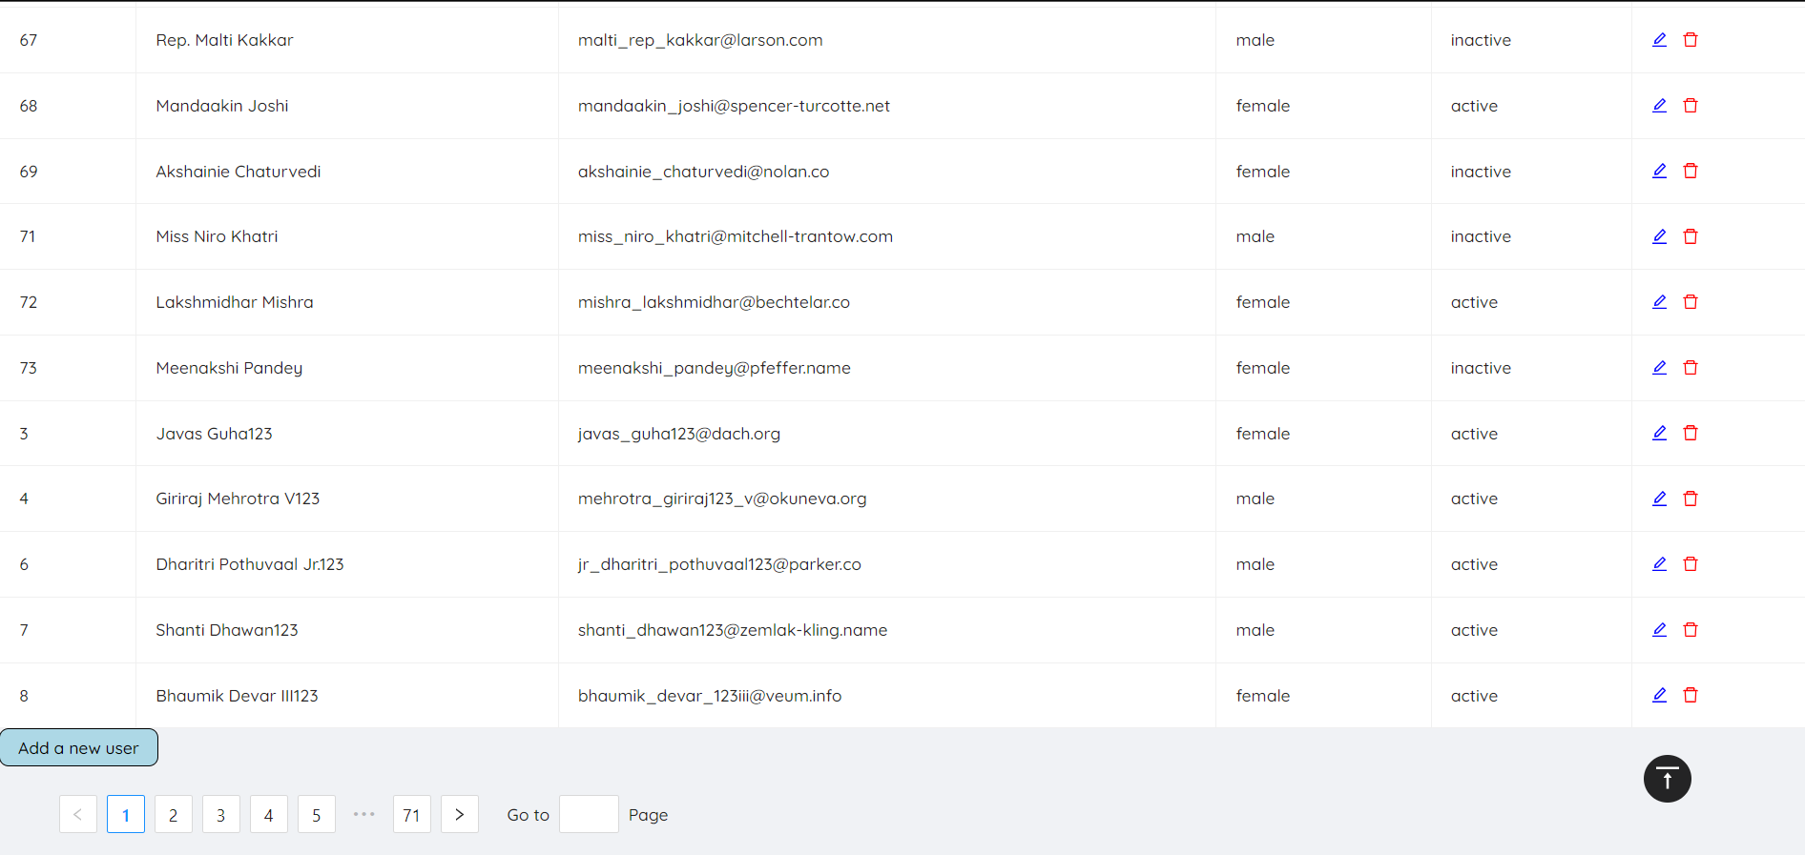Click the previous page chevron
1805x855 pixels.
[77, 814]
